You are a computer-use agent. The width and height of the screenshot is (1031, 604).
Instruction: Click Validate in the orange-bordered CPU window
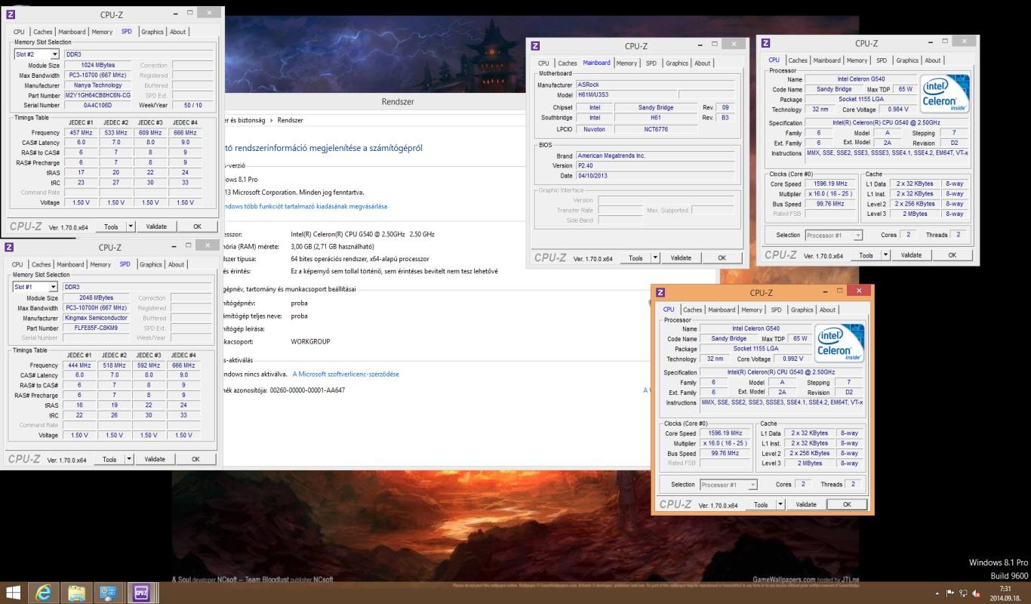point(806,504)
